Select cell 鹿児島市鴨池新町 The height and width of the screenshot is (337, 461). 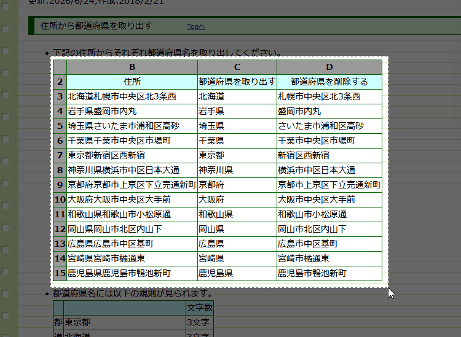[329, 273]
